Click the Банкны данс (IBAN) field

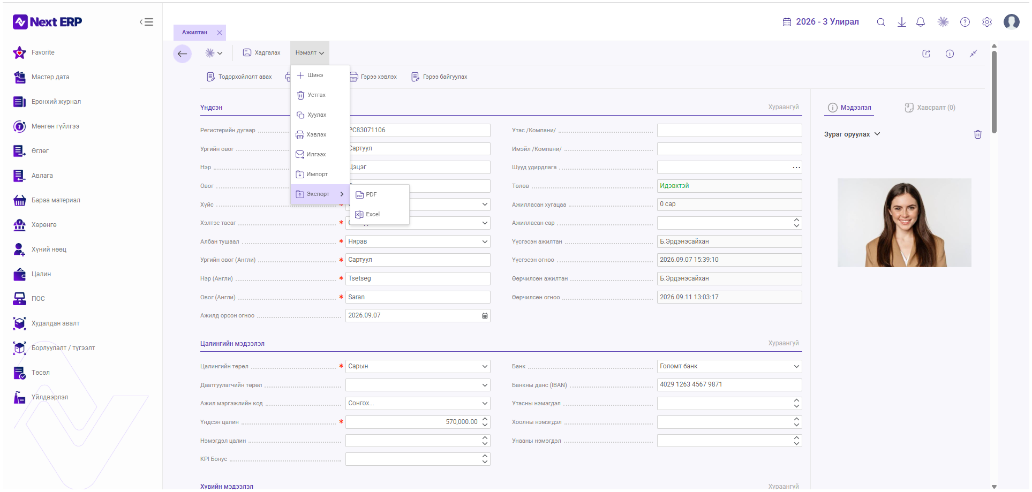(x=729, y=385)
